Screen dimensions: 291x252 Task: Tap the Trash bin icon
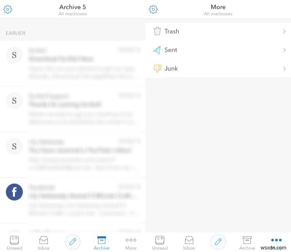pos(157,31)
